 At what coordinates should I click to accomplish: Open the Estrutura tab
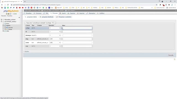click(38, 13)
